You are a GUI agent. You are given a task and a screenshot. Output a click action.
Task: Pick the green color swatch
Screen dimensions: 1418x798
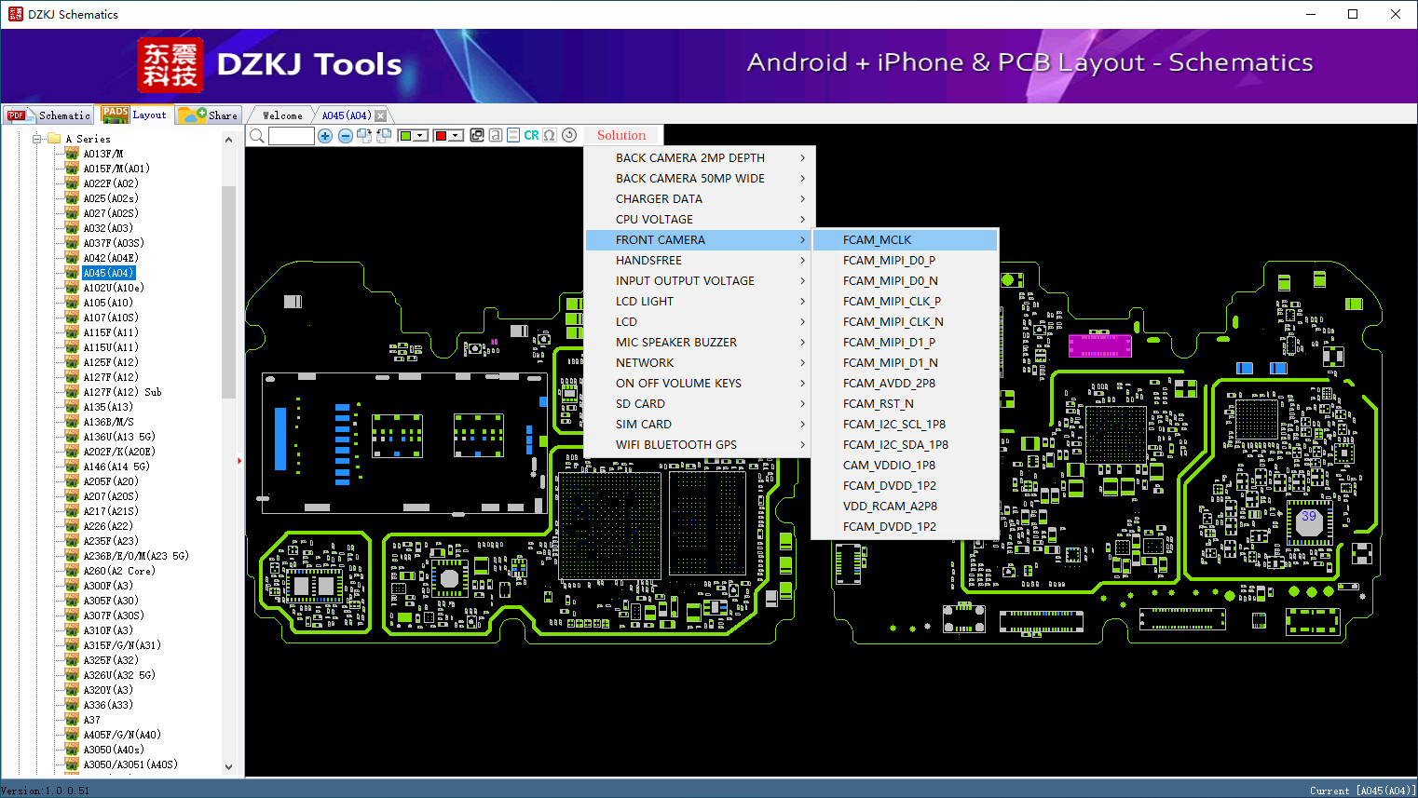405,136
